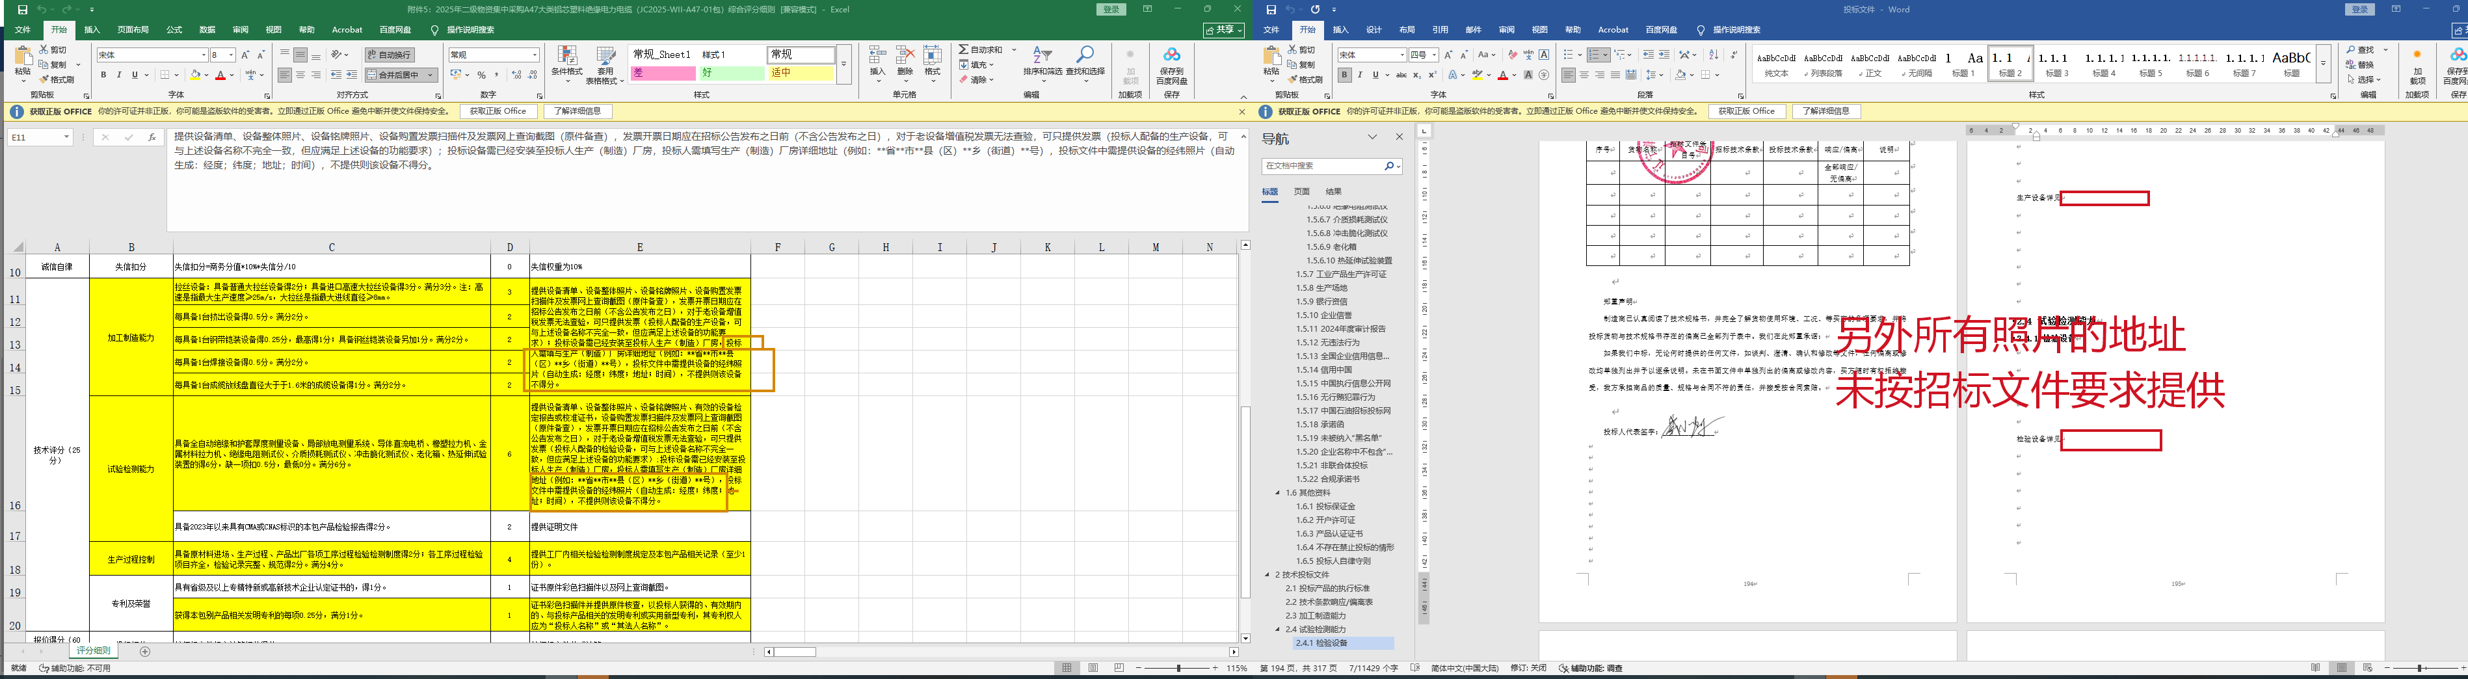
Task: Open the 公式 tab in Excel
Action: 174,30
